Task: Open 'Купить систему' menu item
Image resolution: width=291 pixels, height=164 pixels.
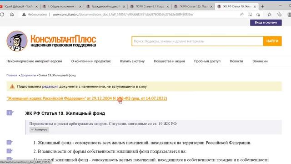Action: tap(132, 61)
